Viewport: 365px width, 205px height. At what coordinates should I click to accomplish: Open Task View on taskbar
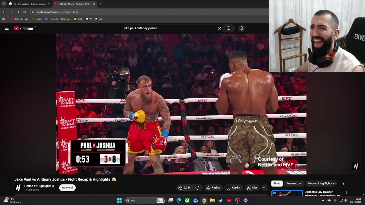171,200
